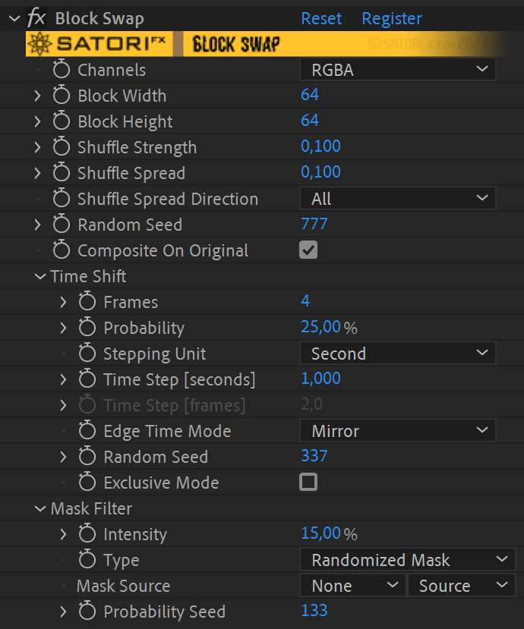Collapse the Time Shift group
Screen dimensions: 524x629
tap(40, 276)
